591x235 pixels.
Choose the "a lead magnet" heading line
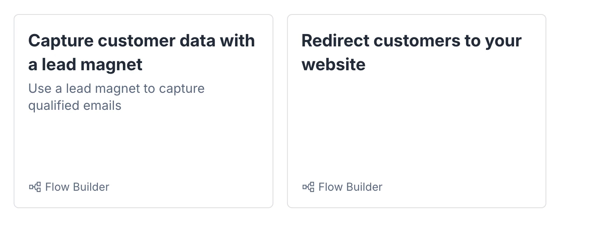tap(85, 65)
